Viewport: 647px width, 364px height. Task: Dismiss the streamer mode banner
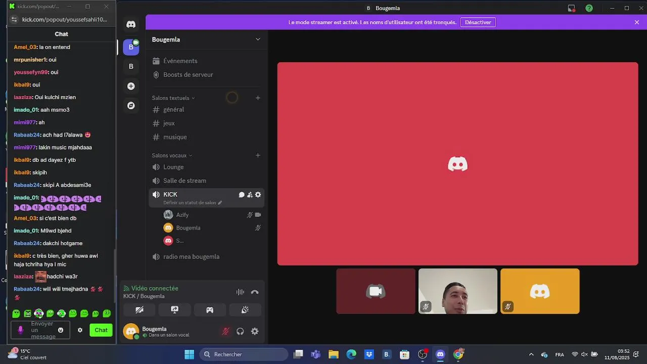pos(637,22)
